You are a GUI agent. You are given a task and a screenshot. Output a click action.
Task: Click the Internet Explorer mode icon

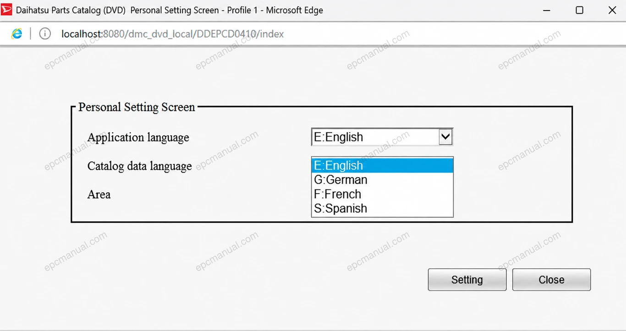(17, 33)
